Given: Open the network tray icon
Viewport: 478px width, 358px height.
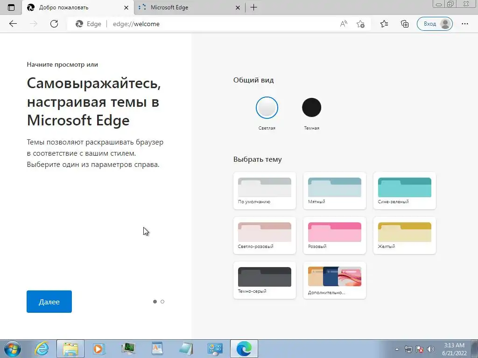Looking at the screenshot, I should click(408, 349).
